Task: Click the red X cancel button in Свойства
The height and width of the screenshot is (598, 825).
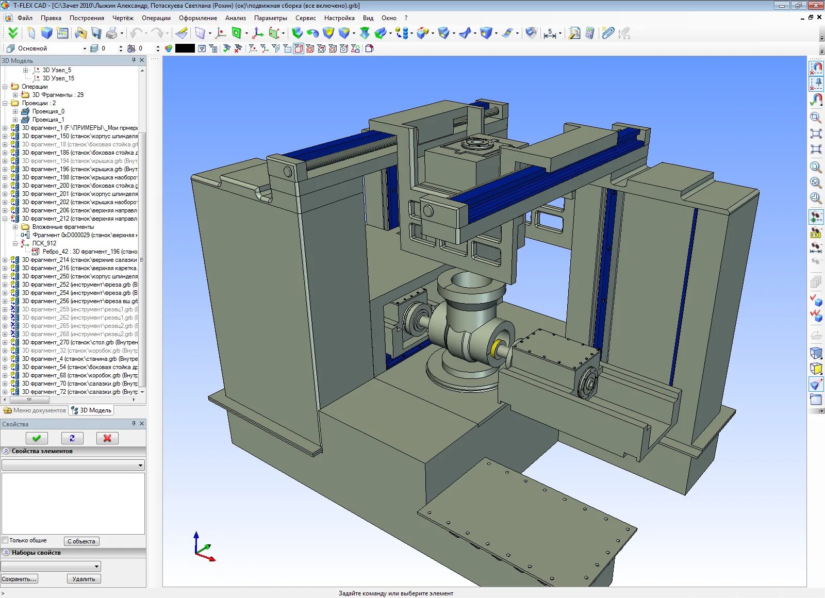Action: (x=107, y=438)
